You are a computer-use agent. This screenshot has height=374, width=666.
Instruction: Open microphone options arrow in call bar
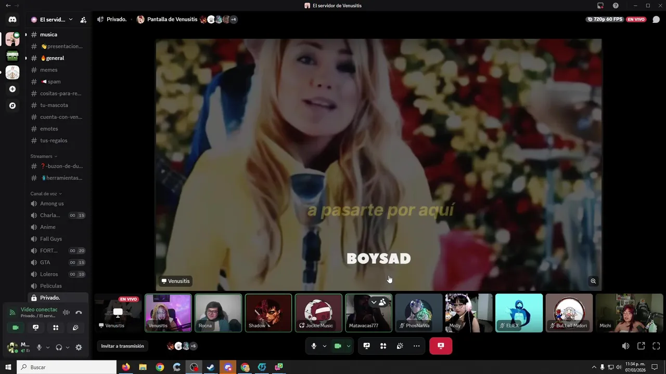pos(325,346)
